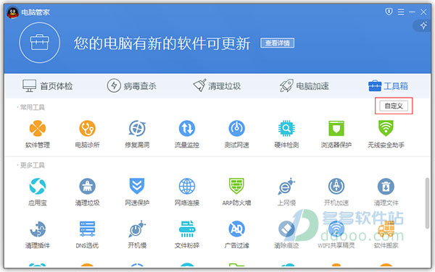The height and width of the screenshot is (272, 435).
Task: Open 清理插件 plugin cleanup tool
Action: [x=38, y=234]
